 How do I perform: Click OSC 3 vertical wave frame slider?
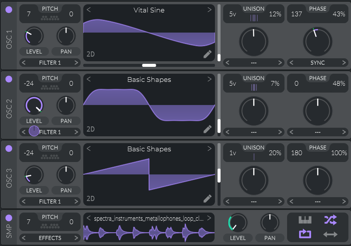pyautogui.click(x=219, y=174)
